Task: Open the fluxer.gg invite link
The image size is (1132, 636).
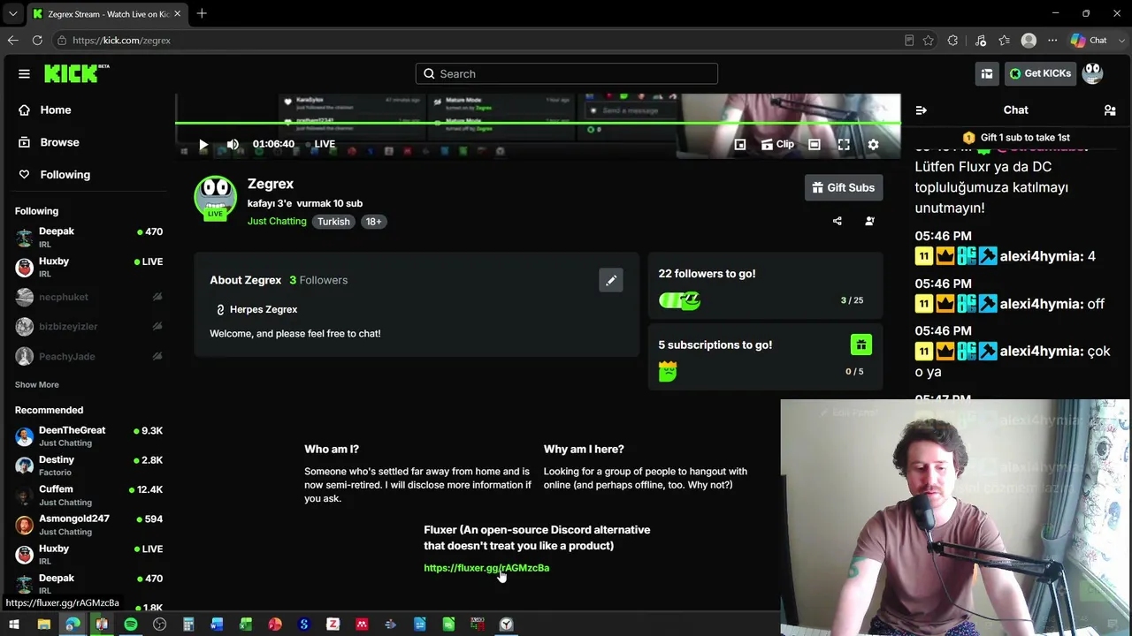Action: pyautogui.click(x=486, y=568)
